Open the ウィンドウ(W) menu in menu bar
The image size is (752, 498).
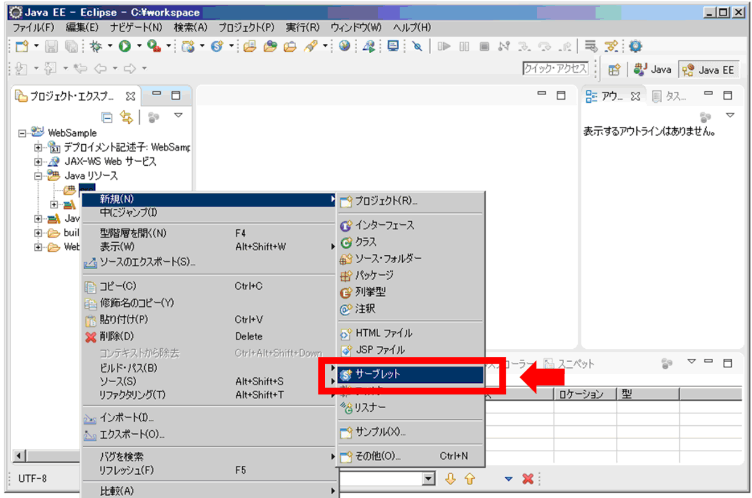pyautogui.click(x=356, y=28)
